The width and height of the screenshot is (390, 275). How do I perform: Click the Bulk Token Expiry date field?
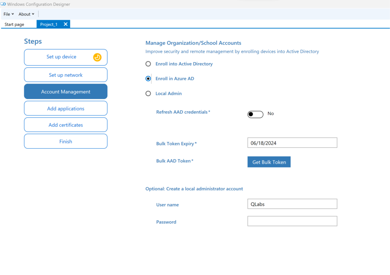pos(292,143)
